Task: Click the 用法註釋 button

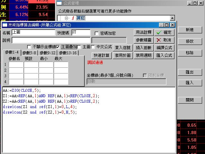Action: click(x=144, y=32)
